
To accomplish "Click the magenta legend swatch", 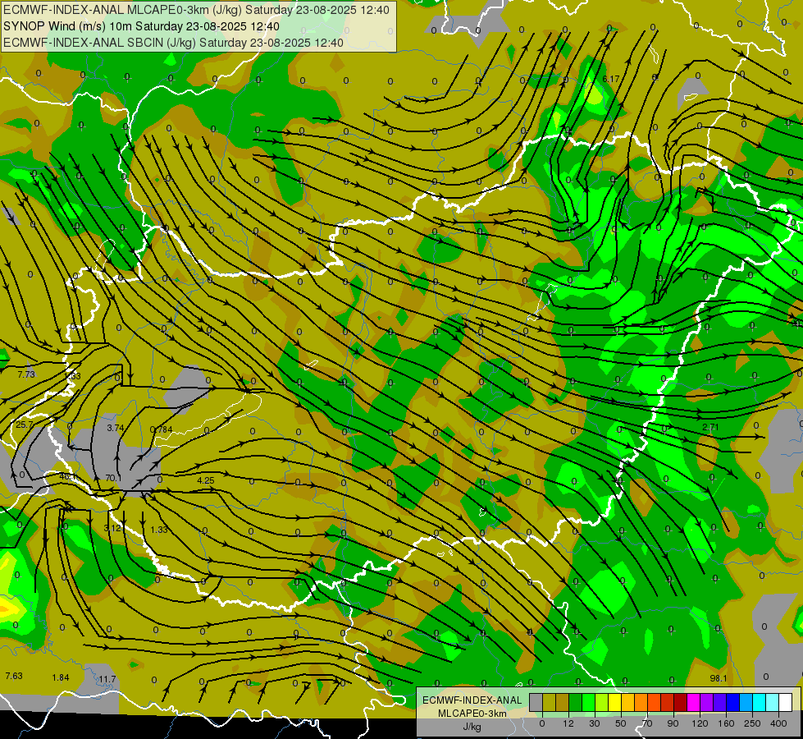I will coord(694,703).
